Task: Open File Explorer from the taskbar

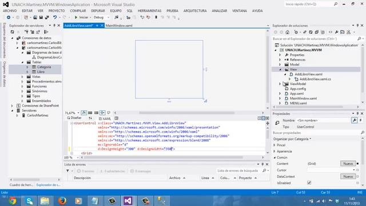Action: point(45,201)
